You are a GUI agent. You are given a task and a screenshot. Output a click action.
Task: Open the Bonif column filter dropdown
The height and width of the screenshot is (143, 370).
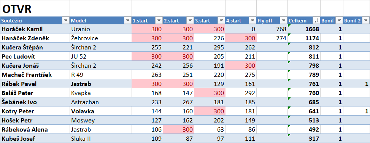point(339,21)
